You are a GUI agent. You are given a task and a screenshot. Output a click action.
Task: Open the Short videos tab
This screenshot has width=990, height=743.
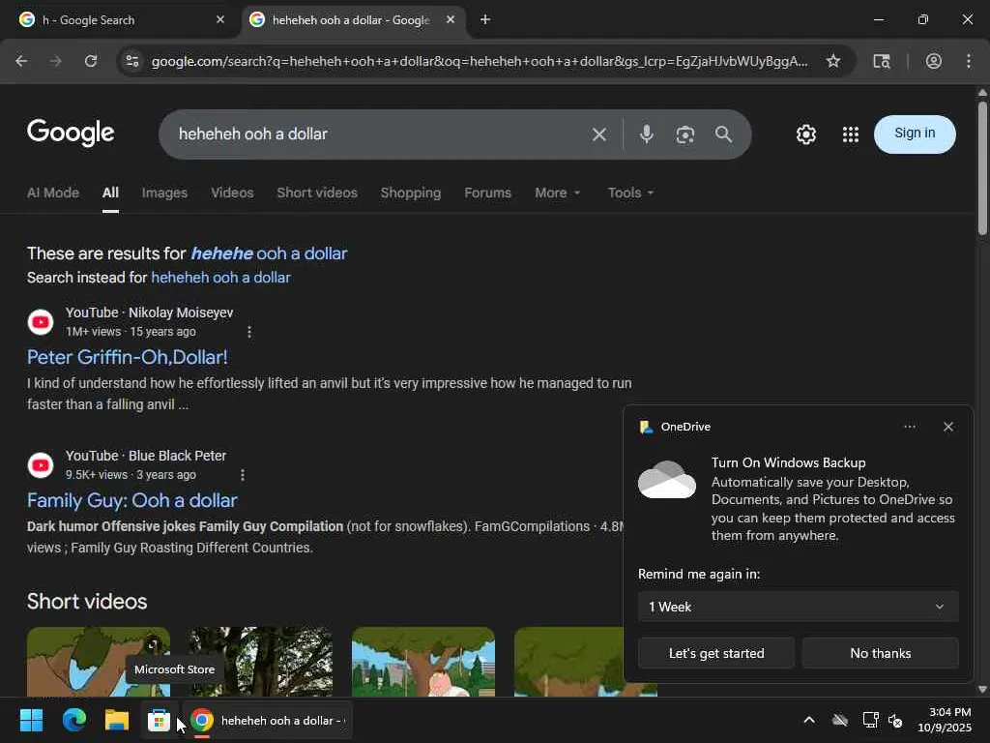point(316,193)
